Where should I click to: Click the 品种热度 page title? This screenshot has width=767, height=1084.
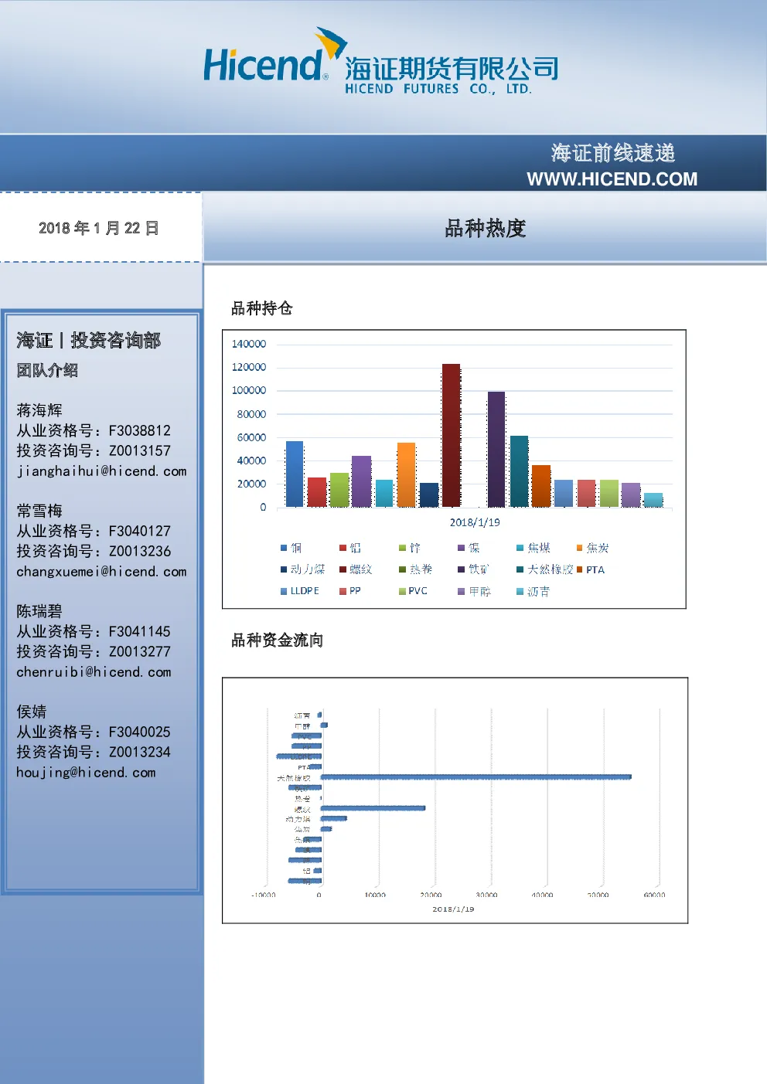[x=486, y=229]
